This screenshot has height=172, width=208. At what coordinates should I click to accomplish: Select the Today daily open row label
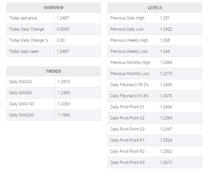[x=24, y=51]
